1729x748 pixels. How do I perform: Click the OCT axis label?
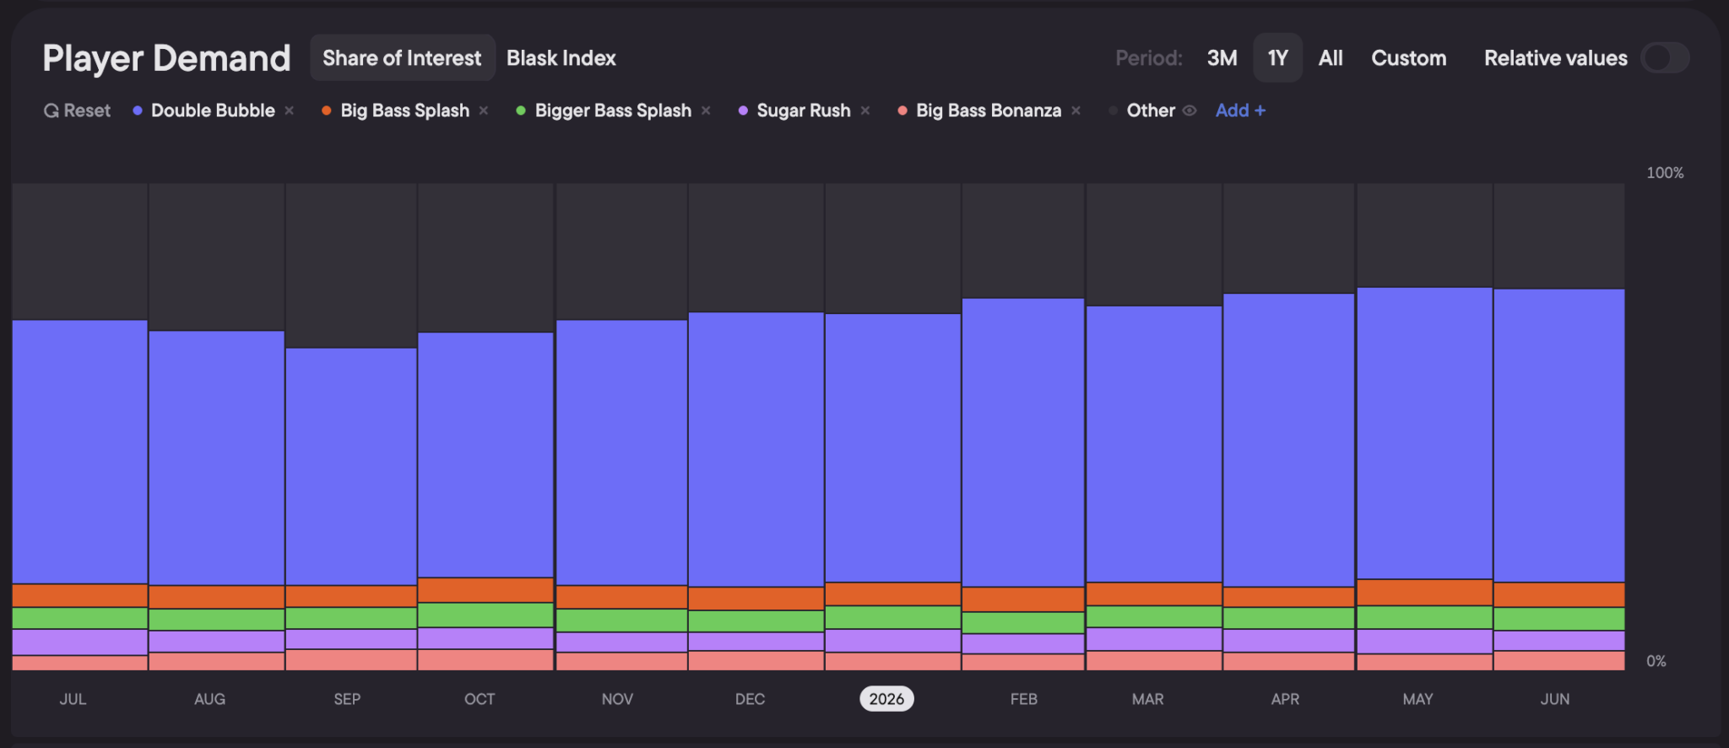[480, 699]
